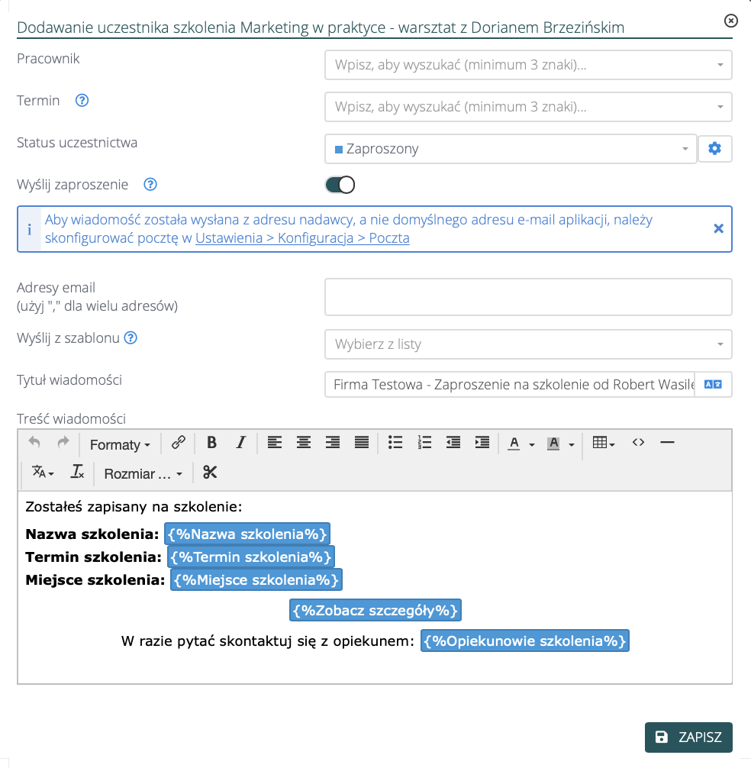Insert a bulleted list
The height and width of the screenshot is (768, 751).
click(x=395, y=443)
